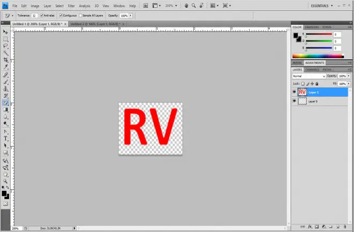Expand the options bar Opacity dropdown arrow

[x=130, y=16]
